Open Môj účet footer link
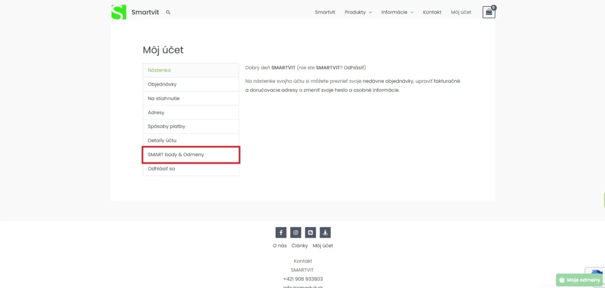Screen dimensions: 605x288 323,245
